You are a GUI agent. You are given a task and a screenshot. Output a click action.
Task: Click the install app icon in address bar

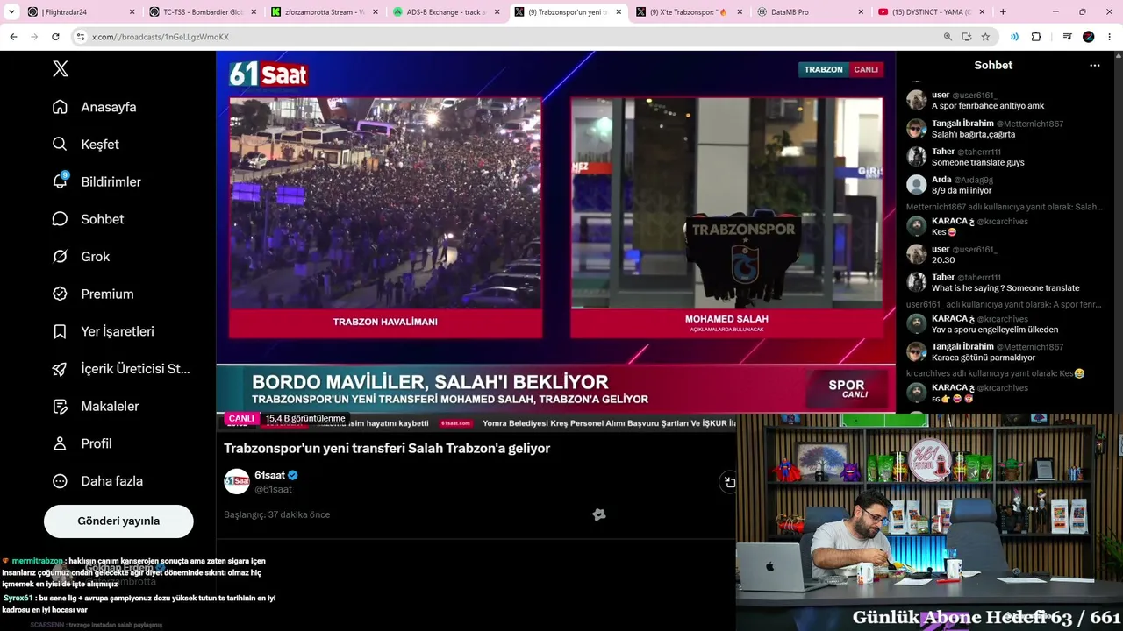(x=967, y=37)
